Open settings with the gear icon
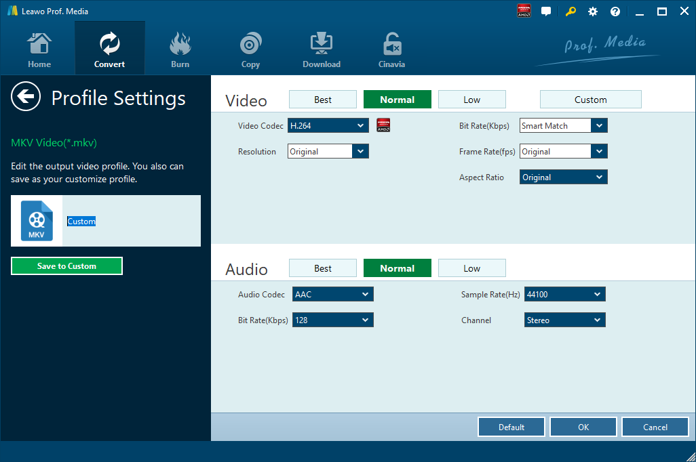The height and width of the screenshot is (462, 696). 593,12
